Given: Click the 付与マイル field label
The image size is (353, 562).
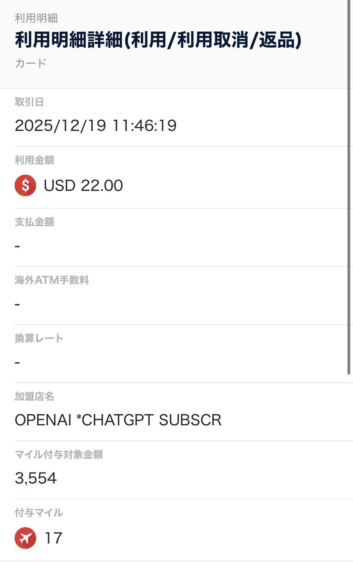Looking at the screenshot, I should pos(39,513).
